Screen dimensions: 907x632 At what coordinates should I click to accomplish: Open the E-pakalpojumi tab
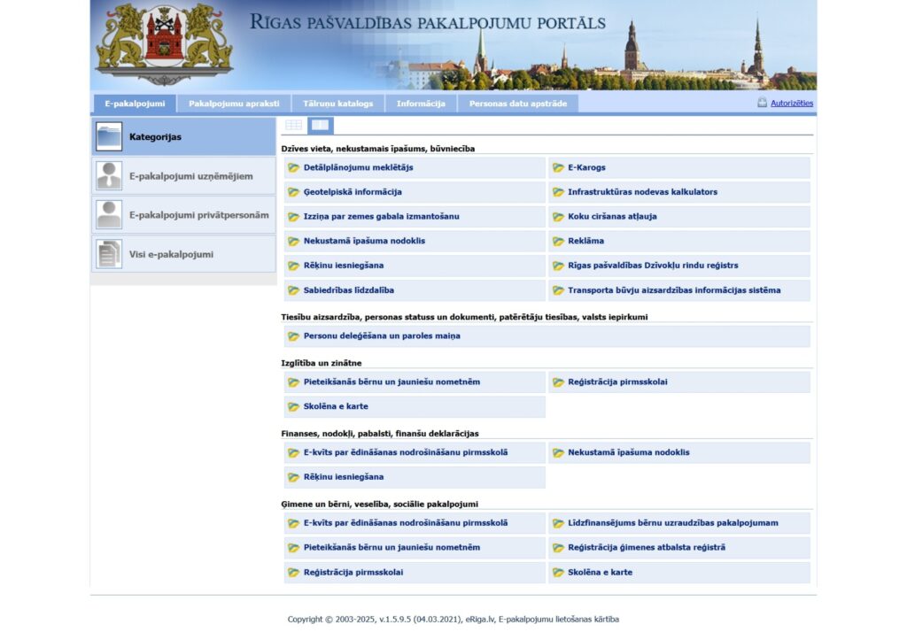pos(135,104)
